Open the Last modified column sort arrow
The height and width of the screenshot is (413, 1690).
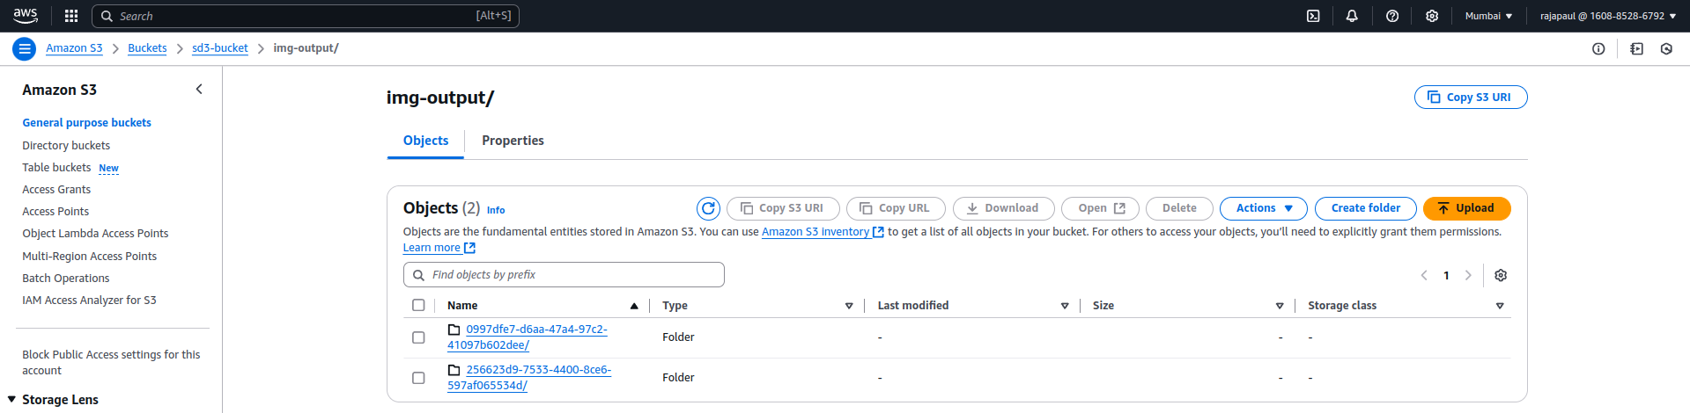pyautogui.click(x=1065, y=306)
